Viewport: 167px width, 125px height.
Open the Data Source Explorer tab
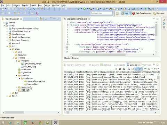pos(106,65)
